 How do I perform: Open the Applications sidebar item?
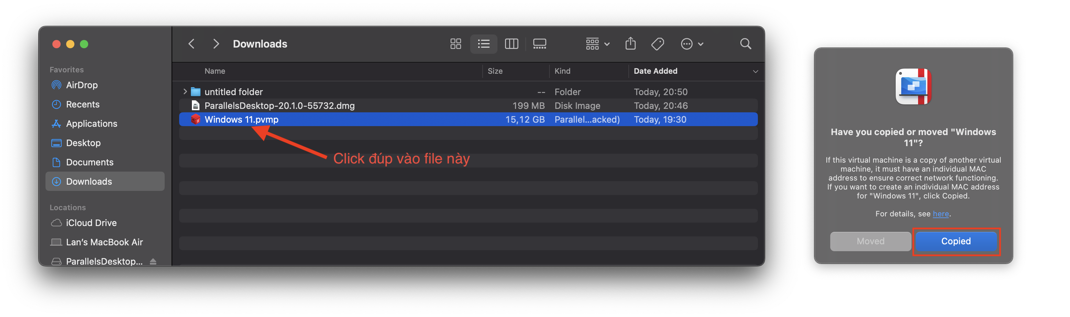click(x=91, y=123)
